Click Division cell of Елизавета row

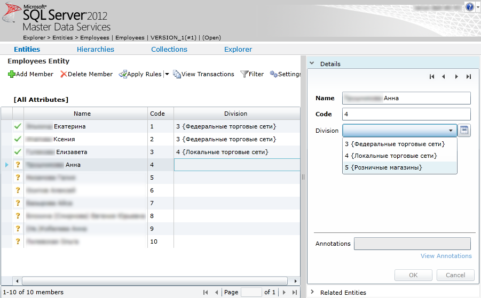pyautogui.click(x=237, y=152)
